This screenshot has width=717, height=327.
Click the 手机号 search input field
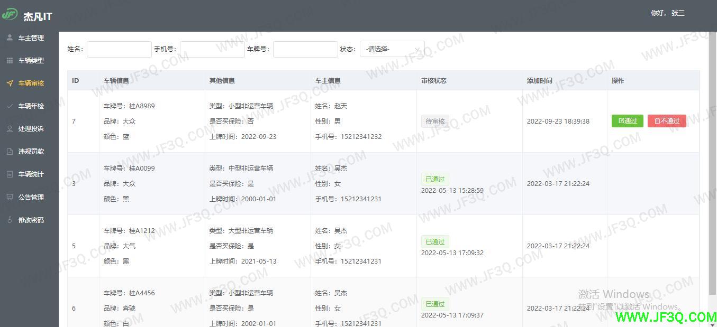[x=212, y=49]
